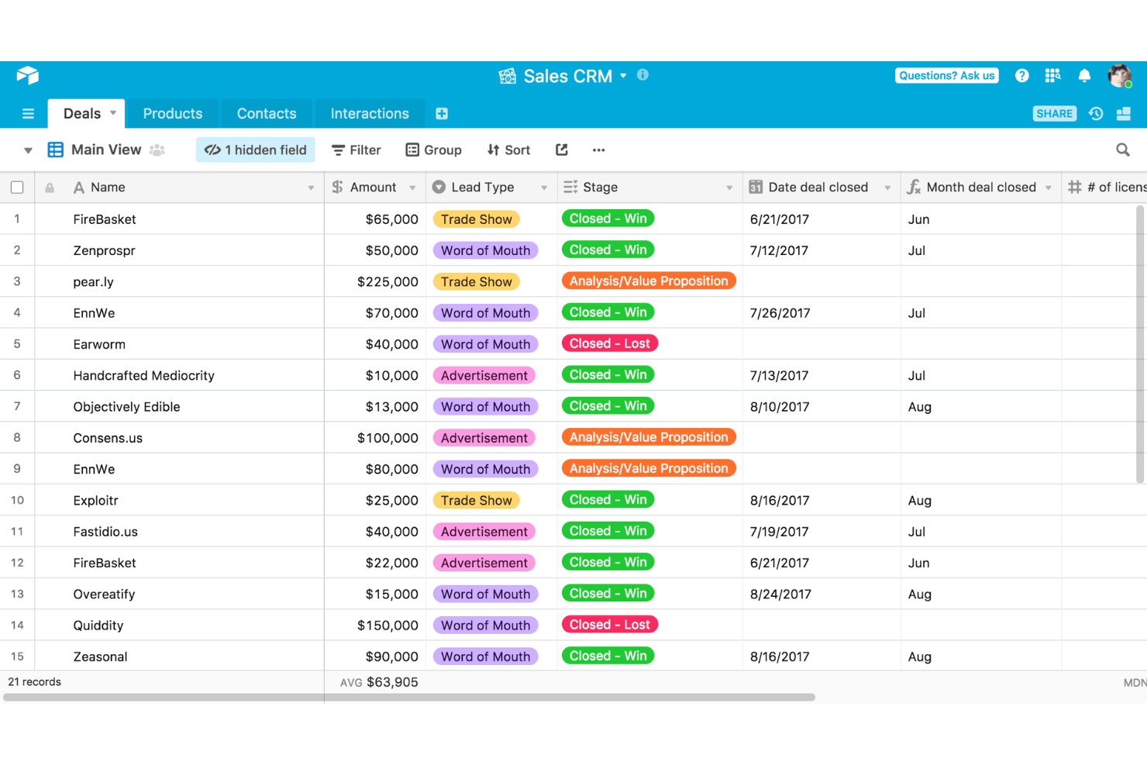Open the Sort menu

509,150
